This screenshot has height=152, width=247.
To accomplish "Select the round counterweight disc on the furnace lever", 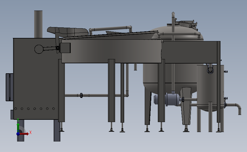I will (x=39, y=49).
